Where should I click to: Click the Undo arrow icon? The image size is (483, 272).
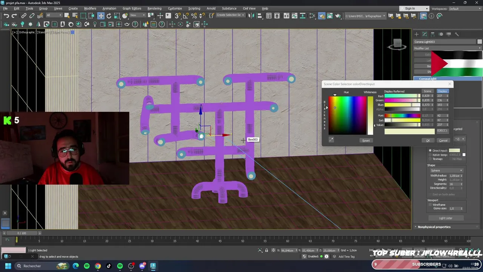tap(6, 16)
